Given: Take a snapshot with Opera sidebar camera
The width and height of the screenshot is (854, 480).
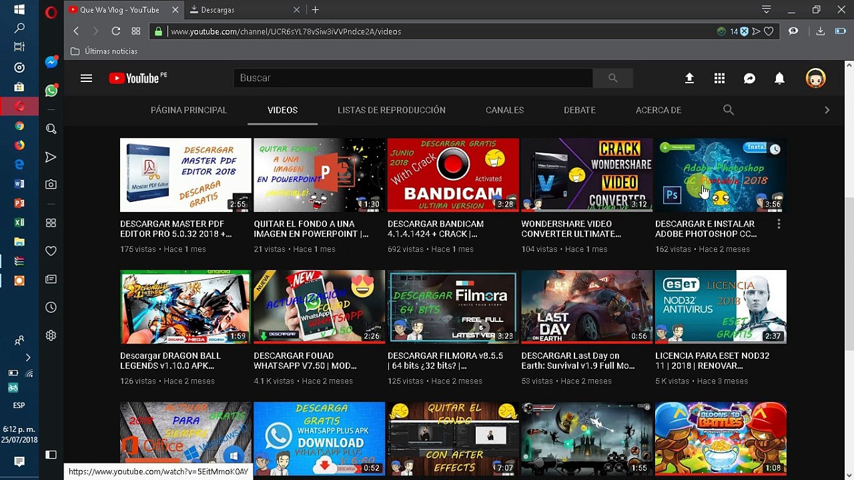Looking at the screenshot, I should tap(51, 185).
